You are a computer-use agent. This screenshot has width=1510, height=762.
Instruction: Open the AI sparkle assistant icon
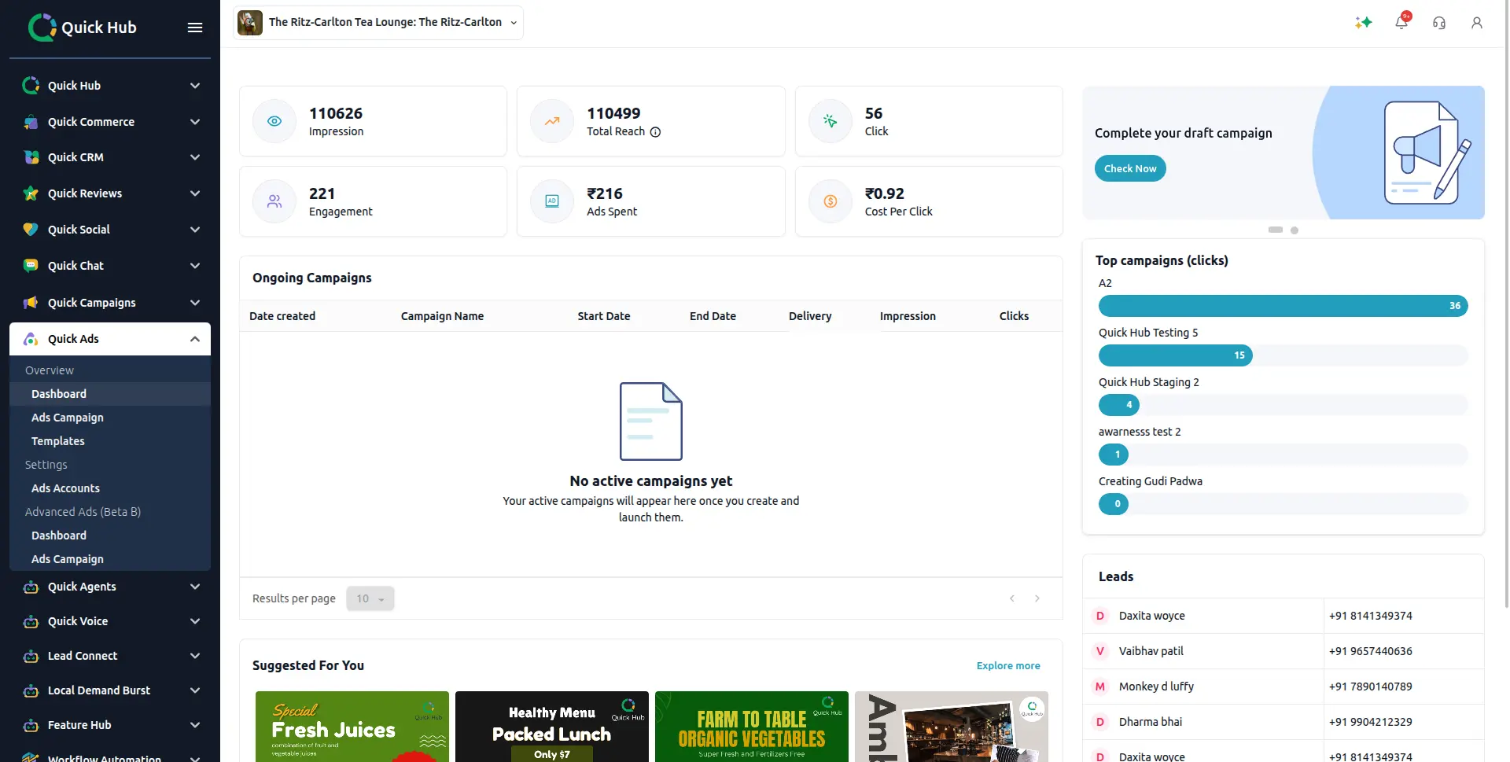click(x=1364, y=23)
